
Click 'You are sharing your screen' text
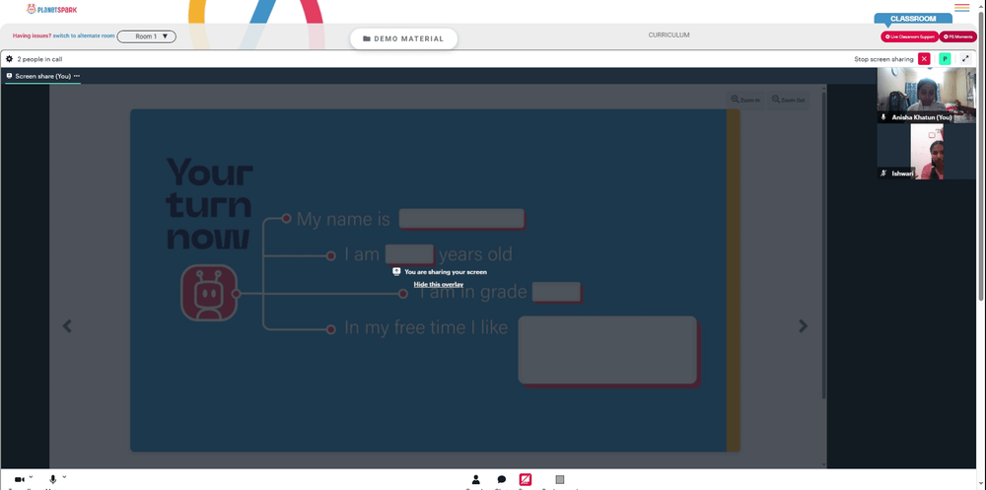pos(446,272)
